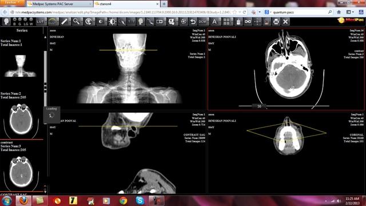Click the undo reset arrow icon

[193, 22]
